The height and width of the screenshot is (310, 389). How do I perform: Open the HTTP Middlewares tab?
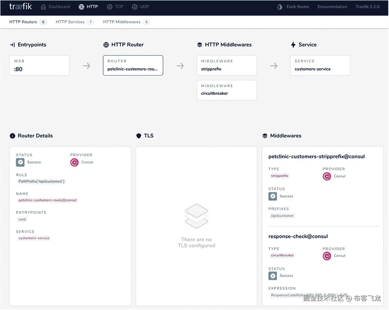point(126,22)
